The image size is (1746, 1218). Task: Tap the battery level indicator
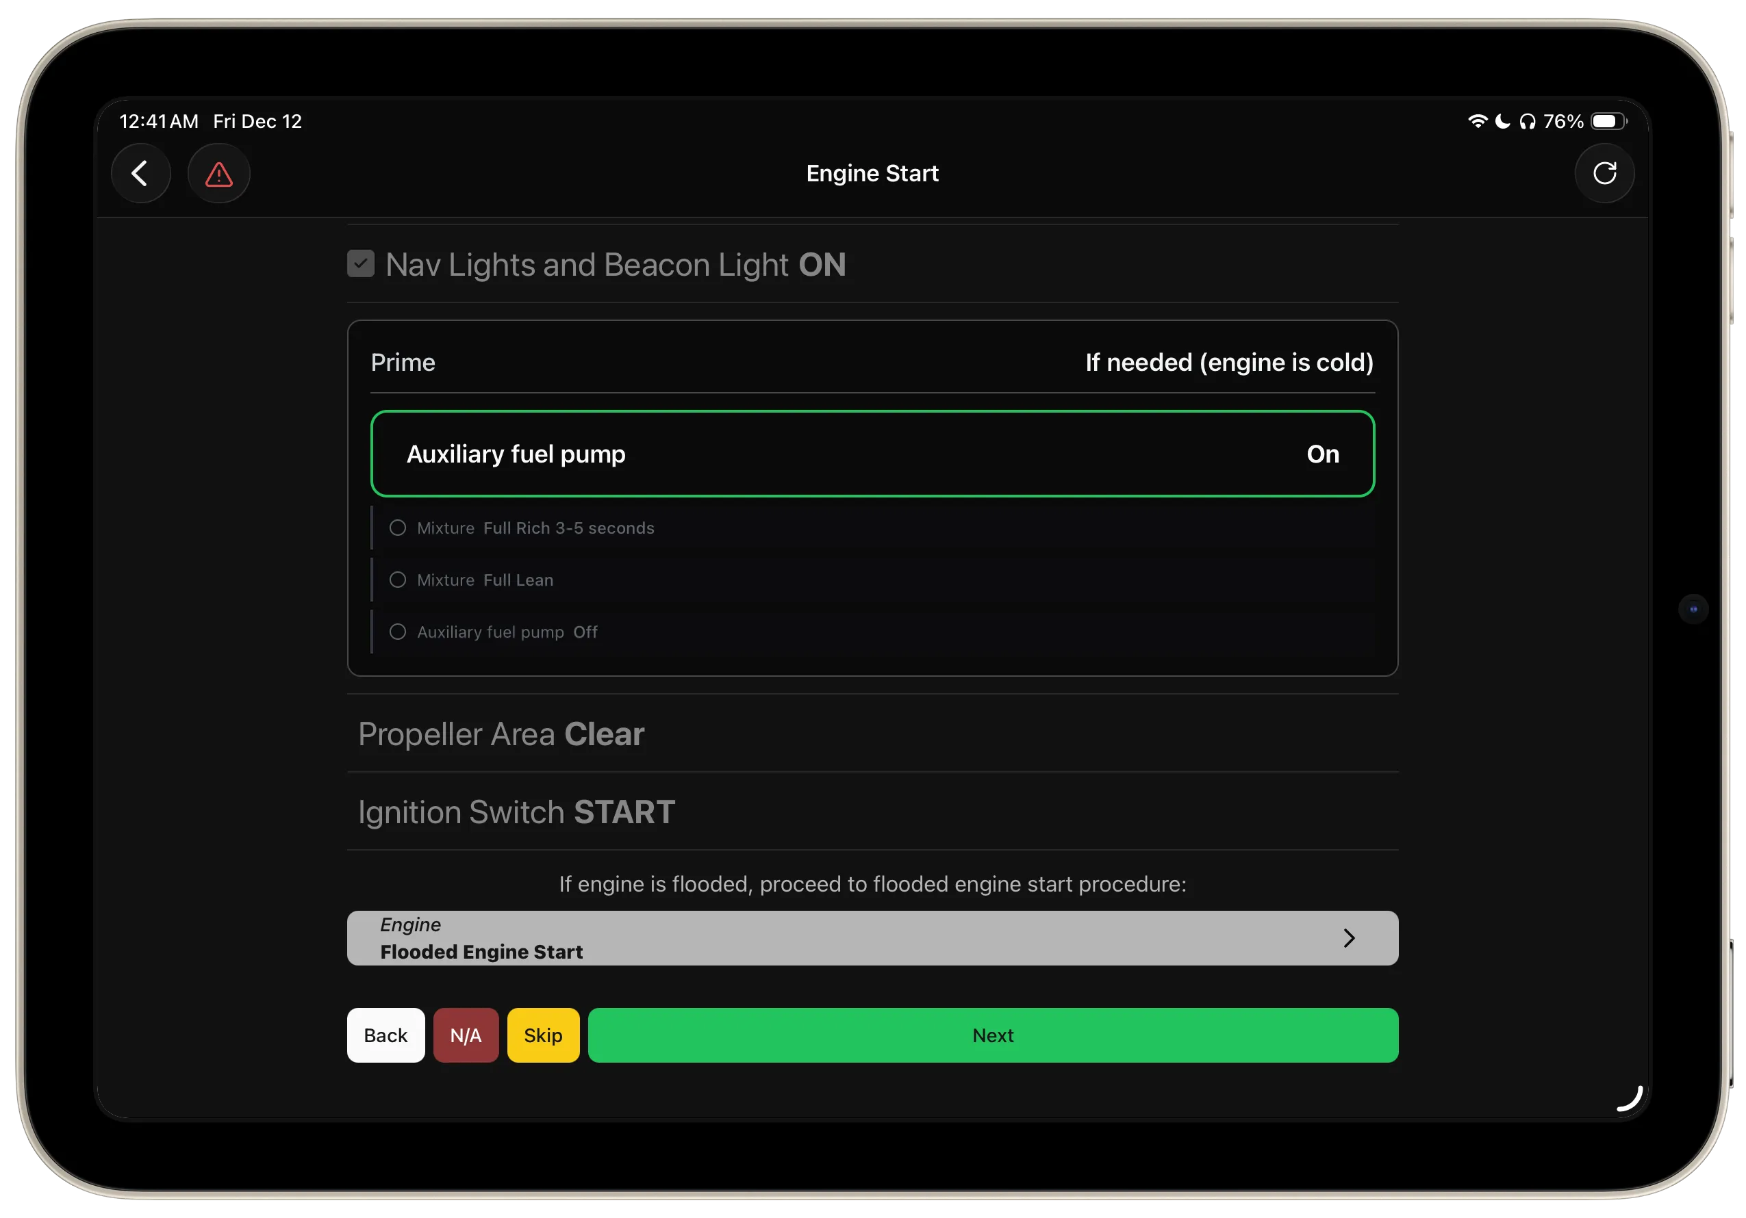pos(1606,120)
